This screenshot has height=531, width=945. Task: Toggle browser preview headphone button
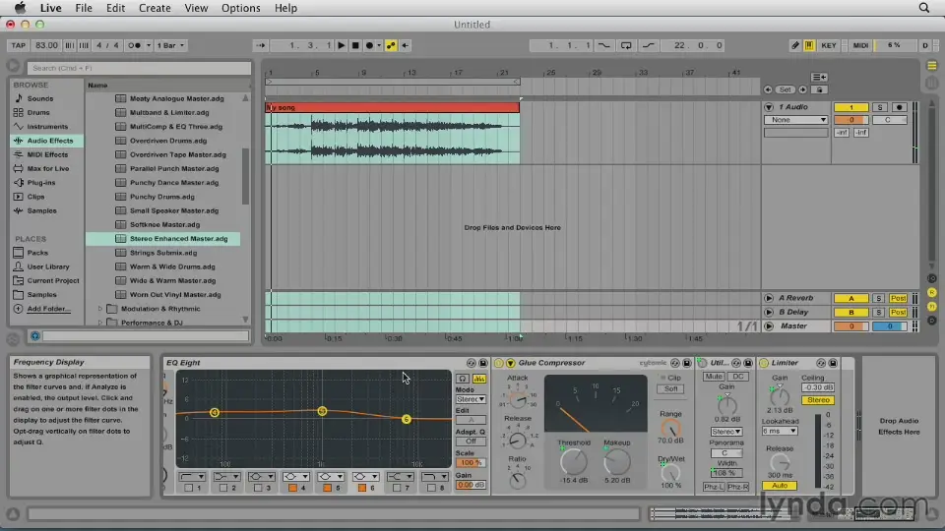[35, 336]
